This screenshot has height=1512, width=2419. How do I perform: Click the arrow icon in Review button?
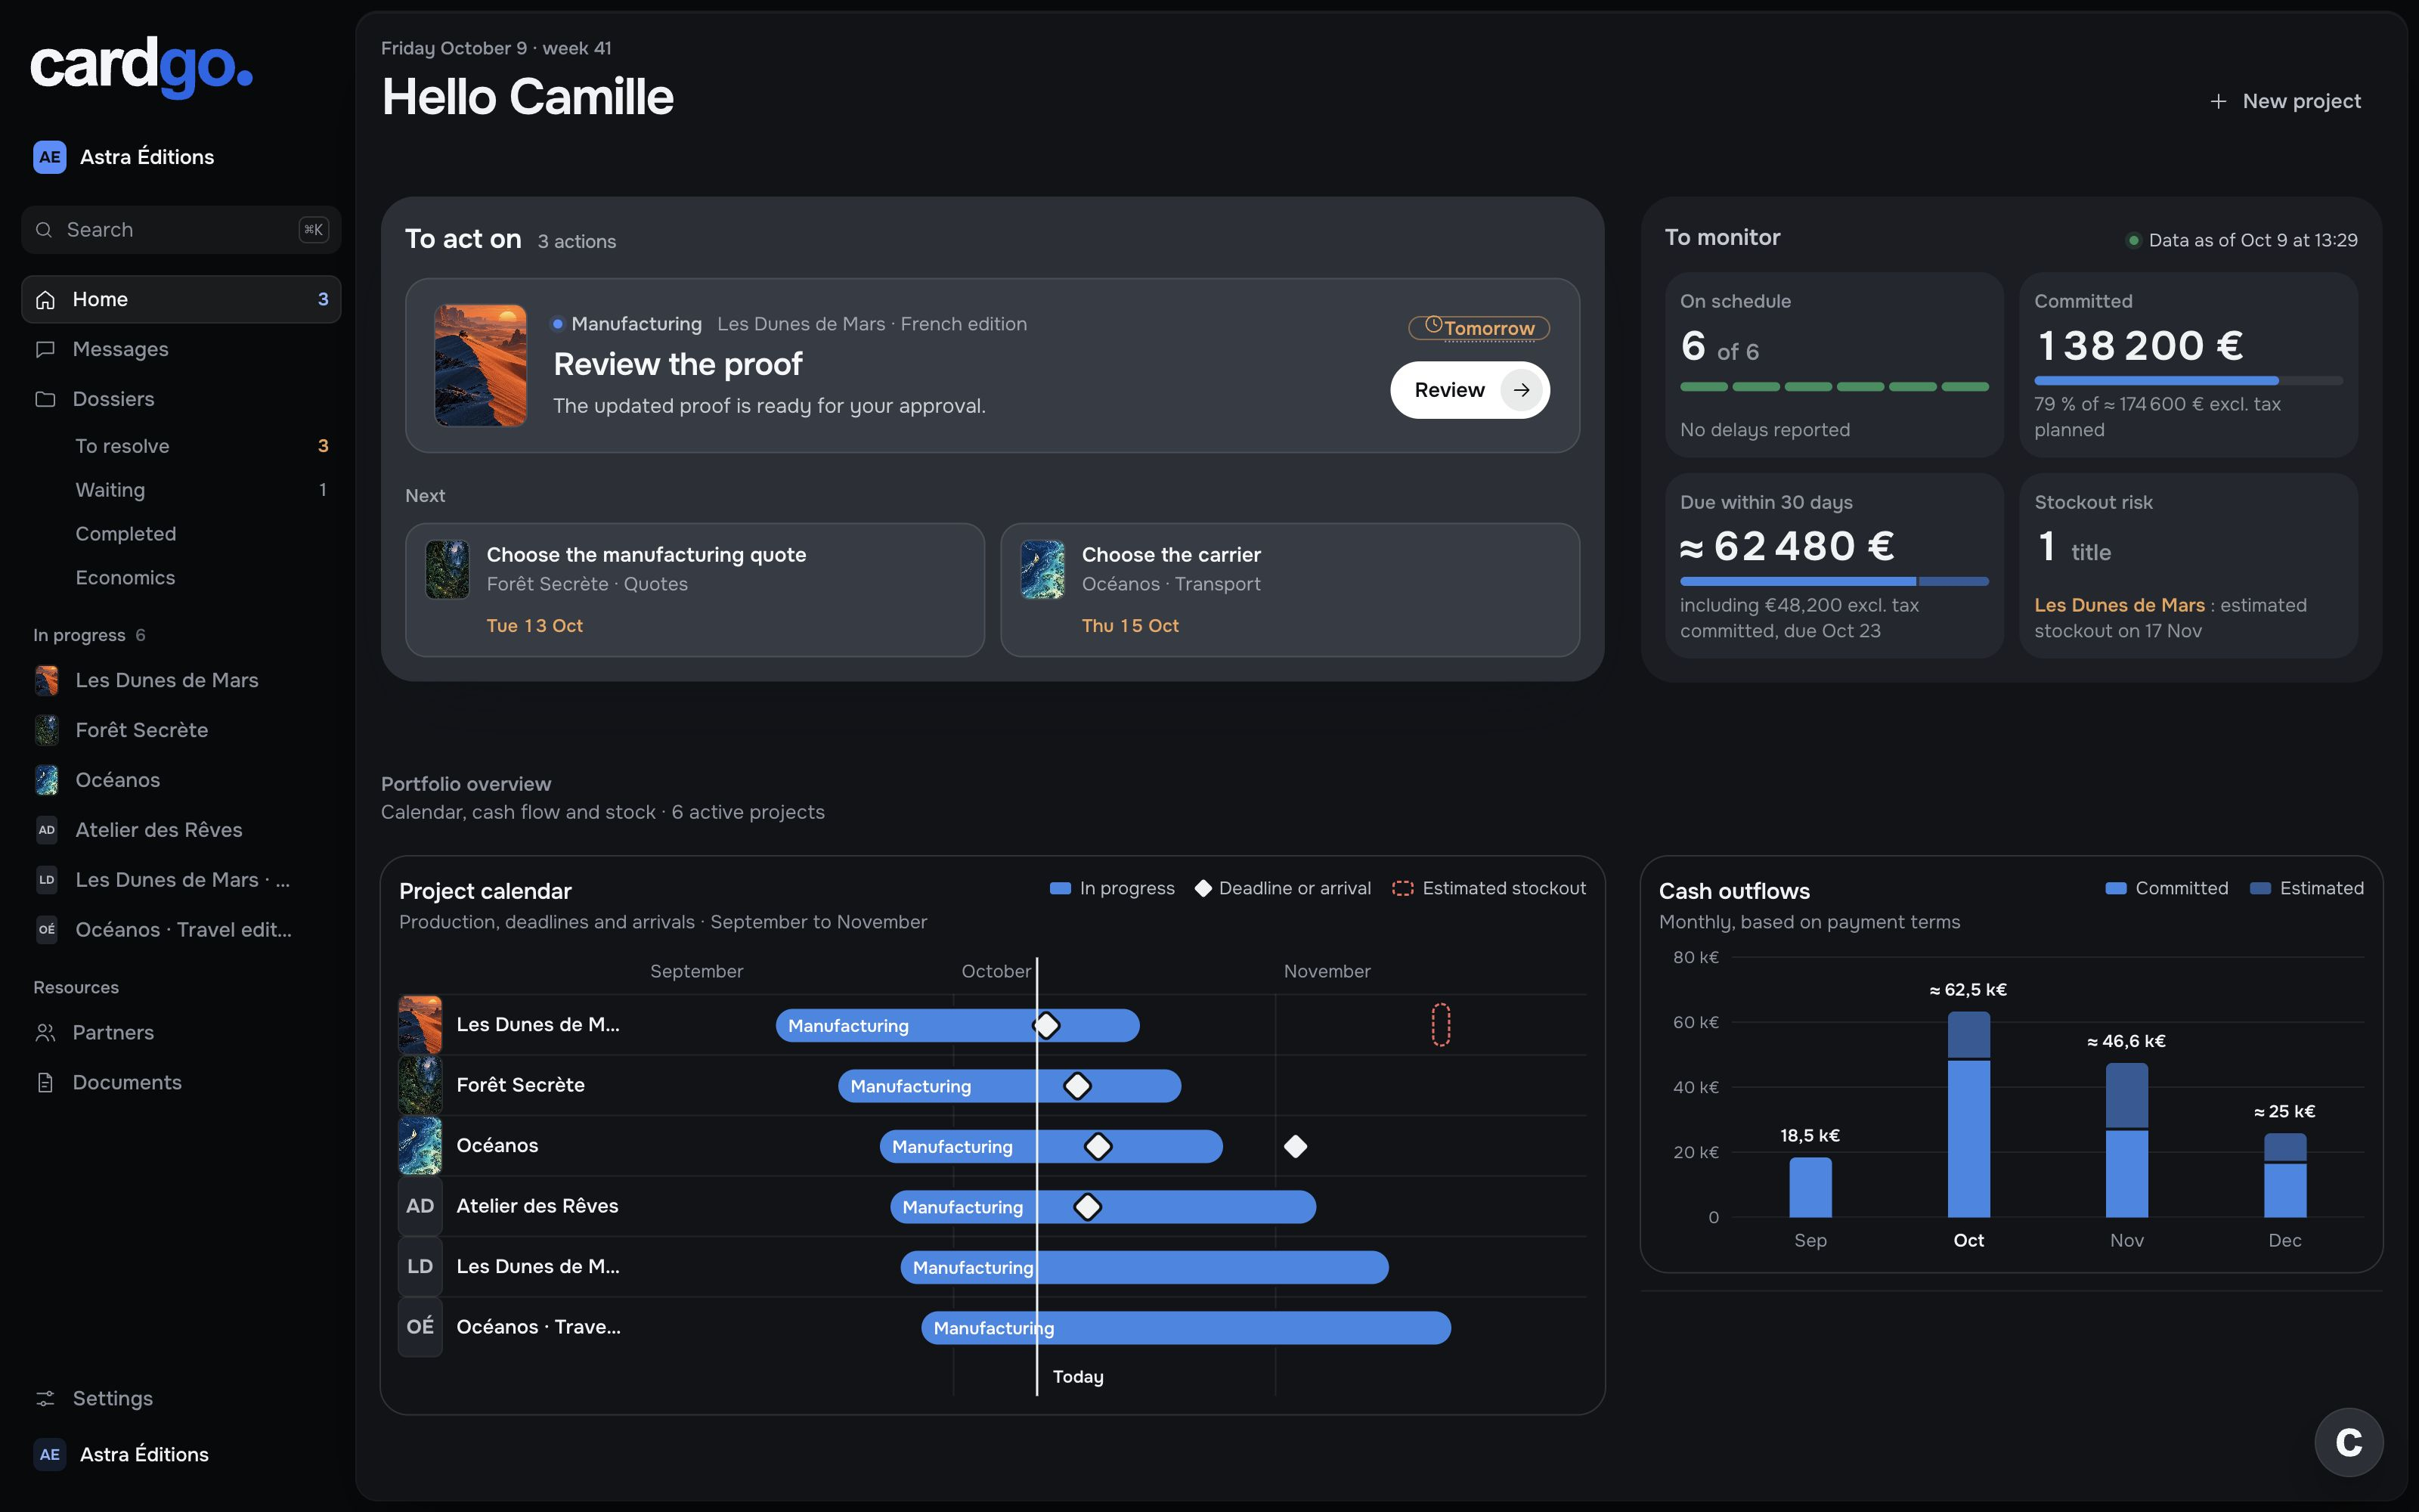coord(1522,390)
